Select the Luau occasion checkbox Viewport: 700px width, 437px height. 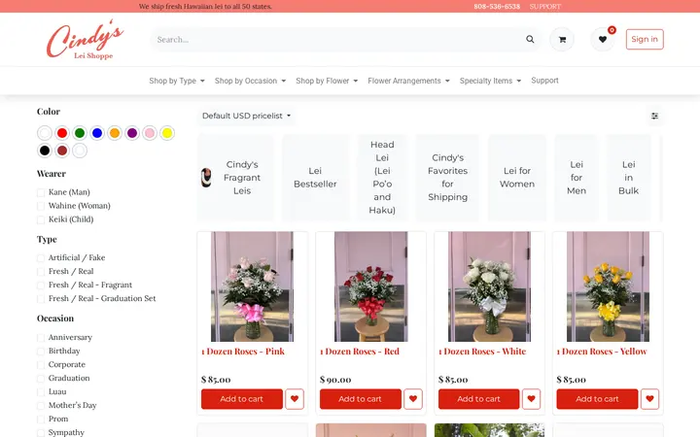tap(41, 392)
